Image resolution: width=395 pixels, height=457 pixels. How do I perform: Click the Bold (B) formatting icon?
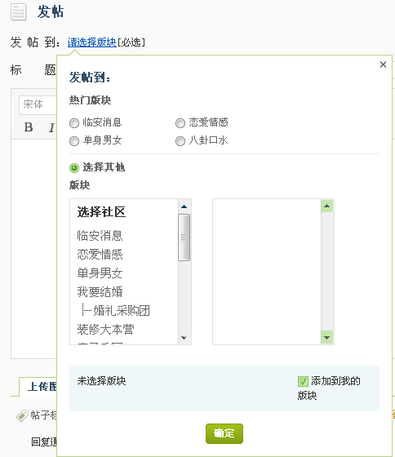tap(29, 127)
